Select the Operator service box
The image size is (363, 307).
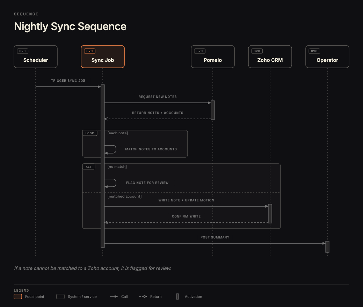tap(327, 57)
